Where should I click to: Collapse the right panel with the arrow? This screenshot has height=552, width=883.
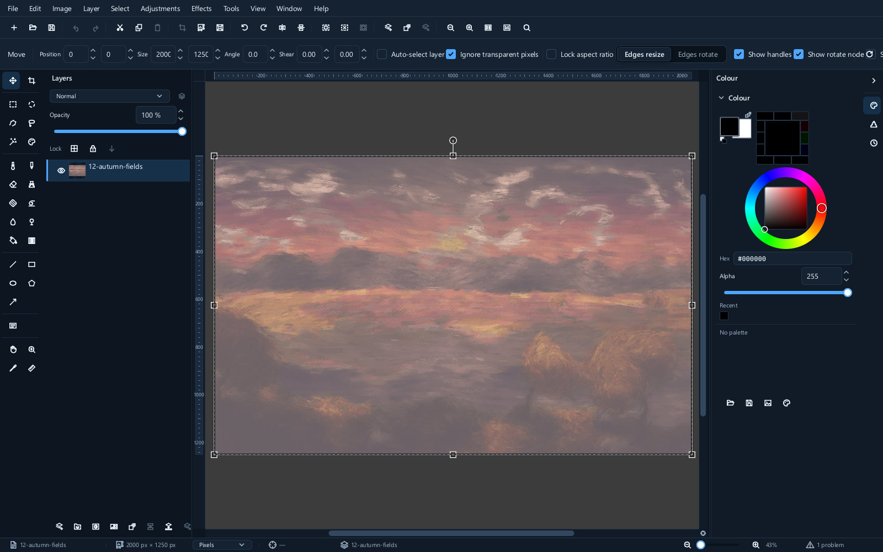click(874, 81)
